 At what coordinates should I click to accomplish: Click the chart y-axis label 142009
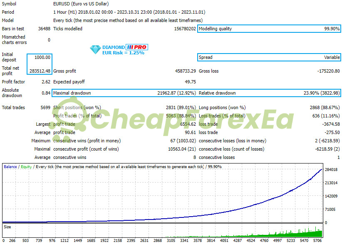click(x=331, y=196)
